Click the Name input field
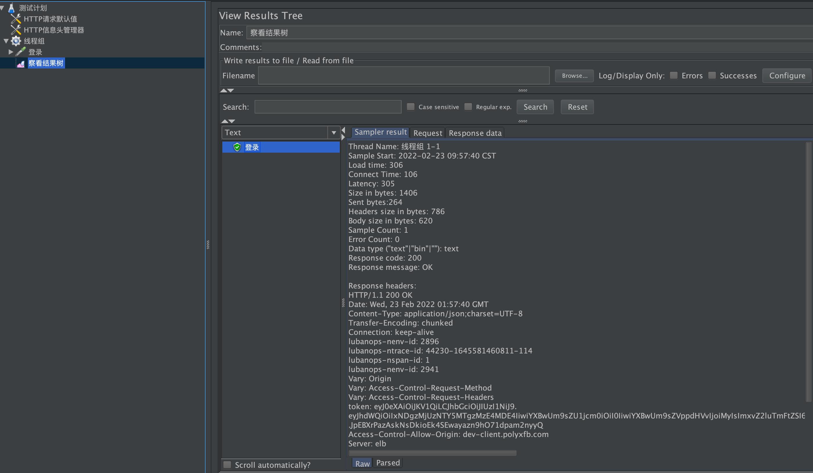 point(529,33)
